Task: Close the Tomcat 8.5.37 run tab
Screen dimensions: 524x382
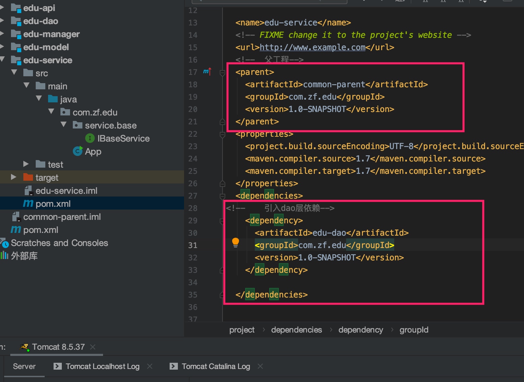Action: [93, 347]
